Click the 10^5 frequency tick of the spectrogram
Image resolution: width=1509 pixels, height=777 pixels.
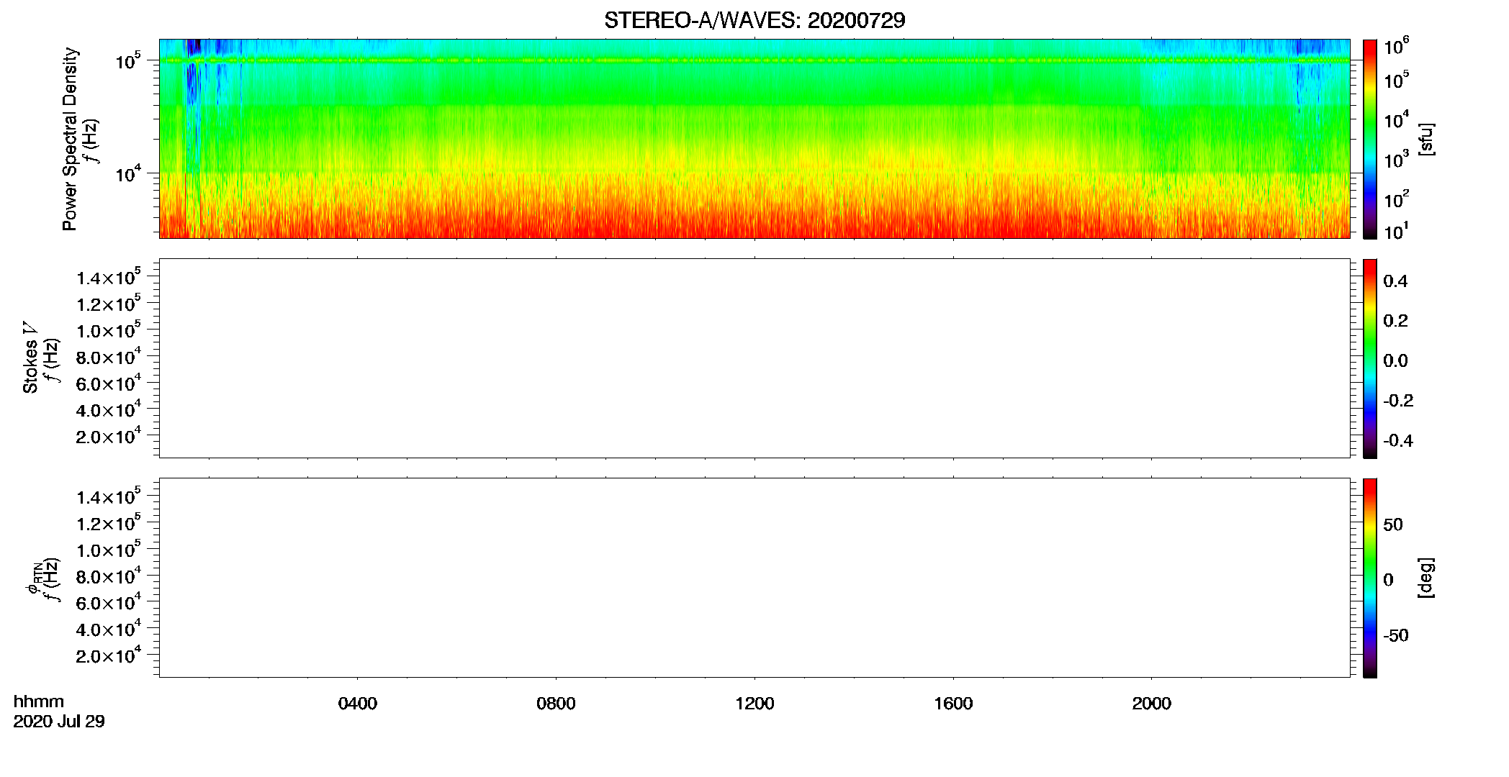pos(128,61)
